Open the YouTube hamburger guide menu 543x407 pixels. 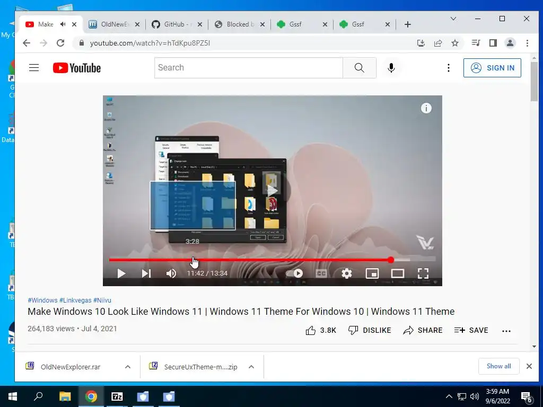tap(34, 67)
